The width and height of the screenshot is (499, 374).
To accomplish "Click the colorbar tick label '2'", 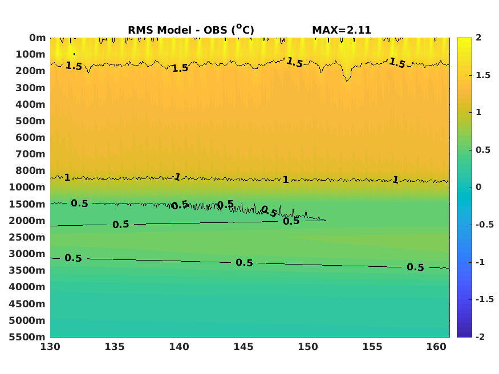I will 478,38.
